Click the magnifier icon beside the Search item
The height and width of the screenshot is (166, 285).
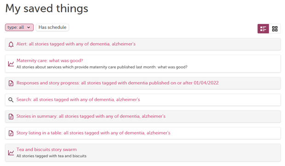[11, 100]
